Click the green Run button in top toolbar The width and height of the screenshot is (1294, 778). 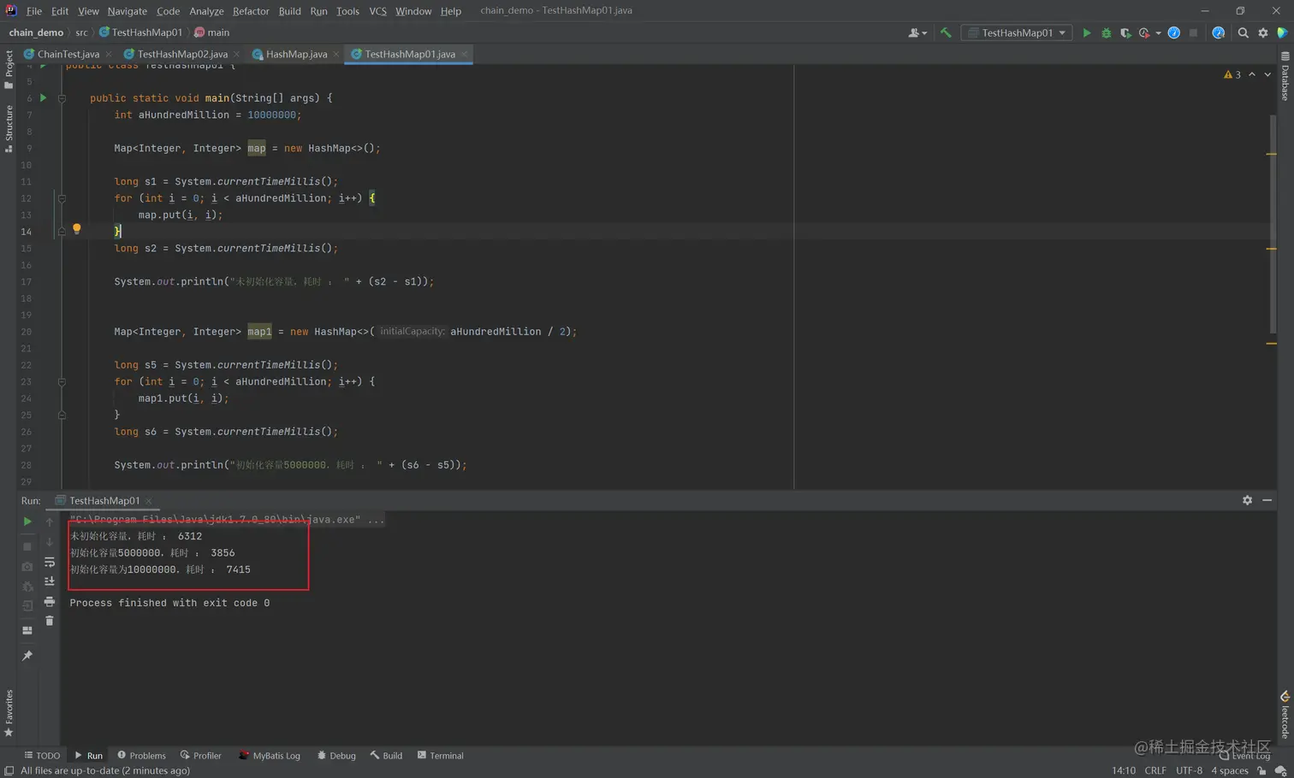pyautogui.click(x=1086, y=32)
